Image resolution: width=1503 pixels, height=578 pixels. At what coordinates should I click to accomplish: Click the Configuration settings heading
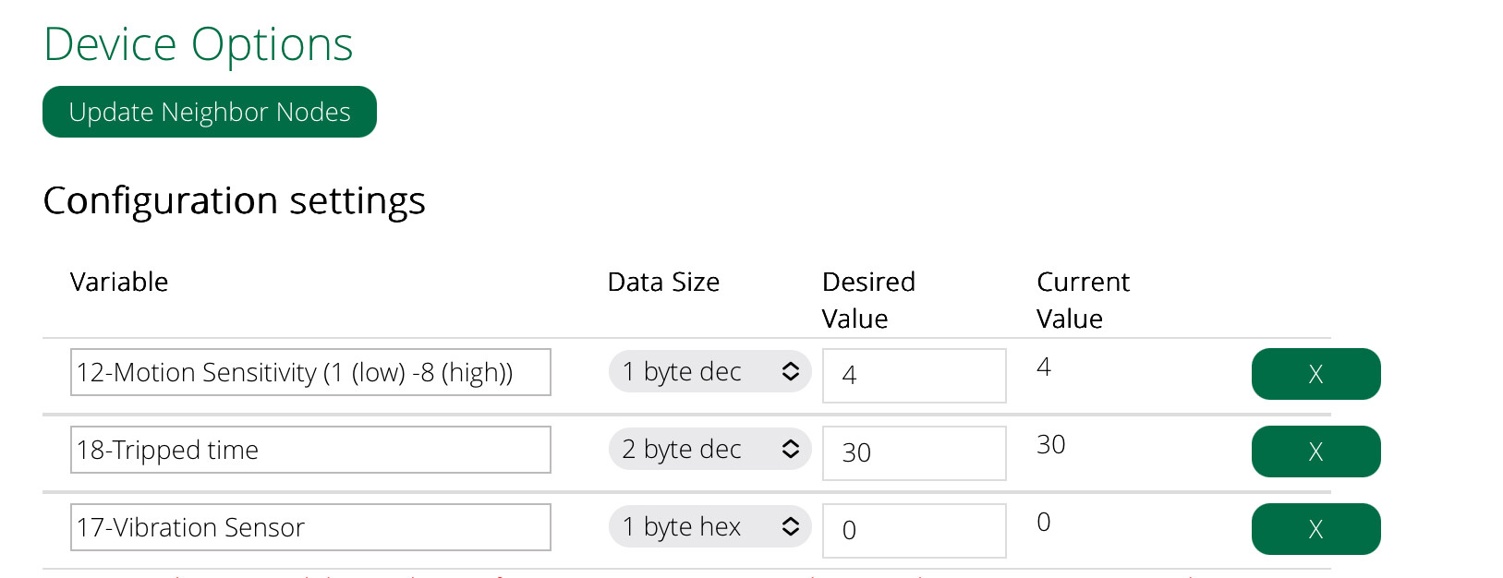234,200
